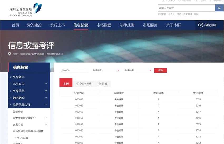Viewport: 224px width, 144px height.
Task: Open 首页 in navigation bar
Action: [x=15, y=25]
